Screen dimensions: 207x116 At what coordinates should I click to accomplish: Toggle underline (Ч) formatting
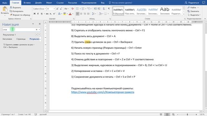pyautogui.click(x=42, y=14)
